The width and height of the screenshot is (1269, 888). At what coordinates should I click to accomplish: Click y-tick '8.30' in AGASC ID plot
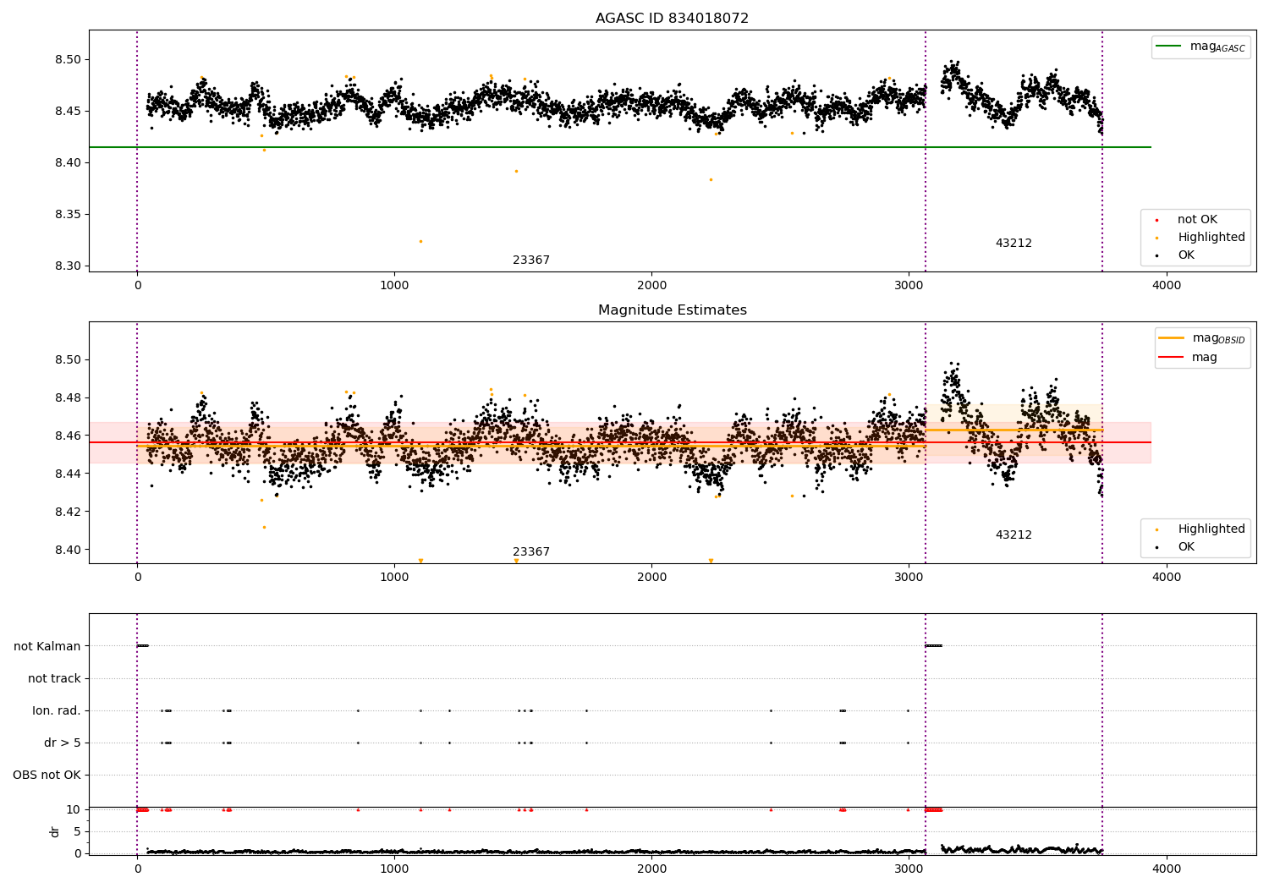point(68,266)
